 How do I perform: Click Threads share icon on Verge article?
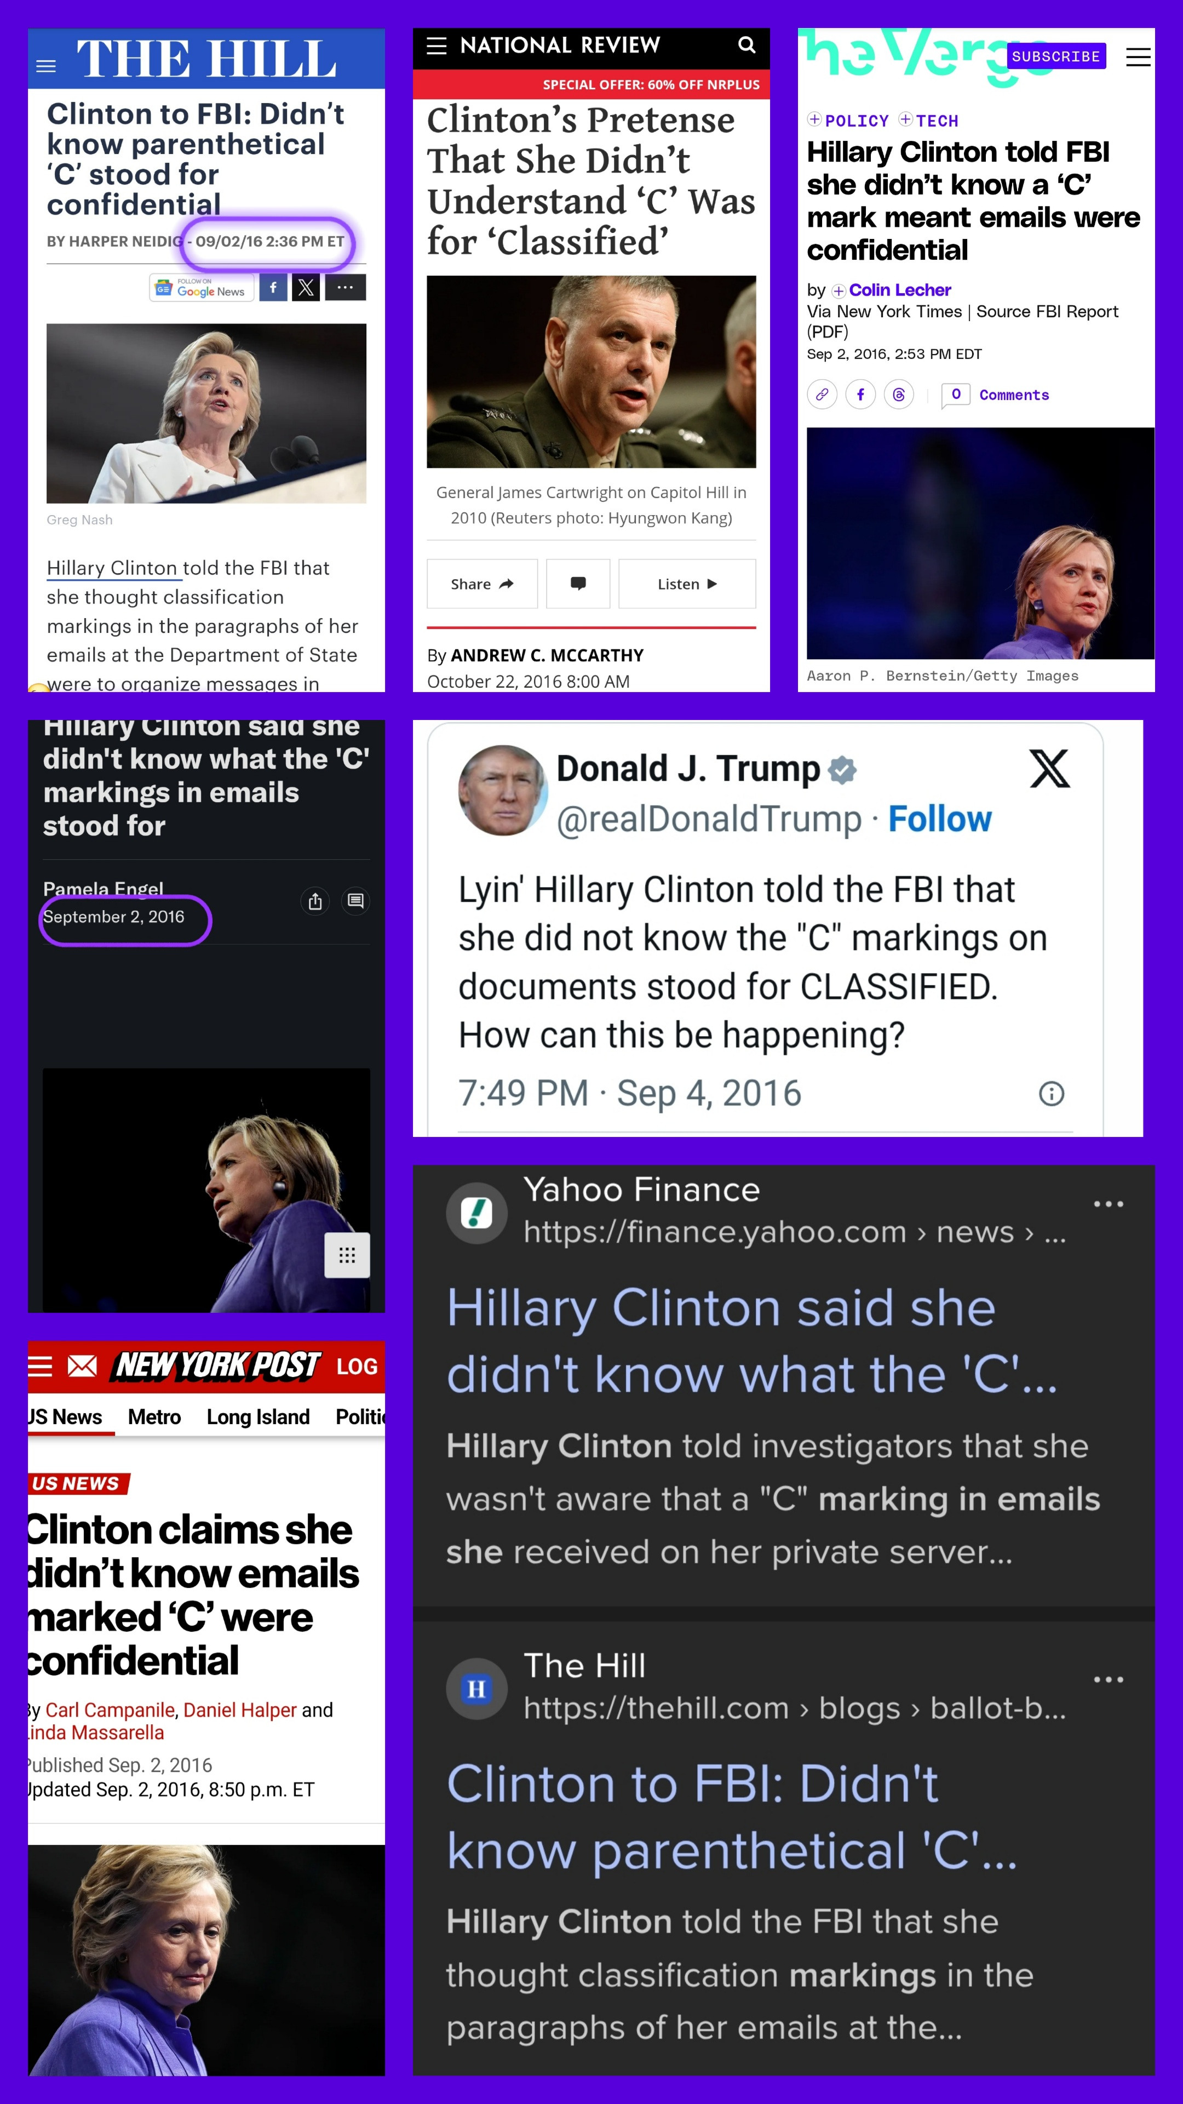pos(899,395)
